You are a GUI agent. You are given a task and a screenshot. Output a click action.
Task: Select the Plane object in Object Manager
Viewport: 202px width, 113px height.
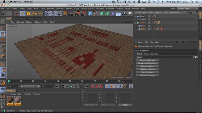[x=141, y=16]
